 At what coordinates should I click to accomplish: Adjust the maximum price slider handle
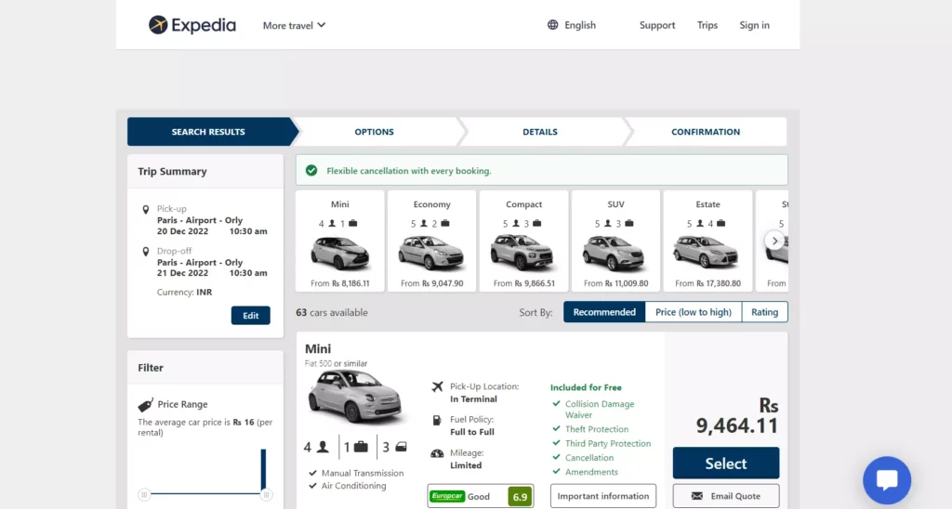[x=266, y=494]
